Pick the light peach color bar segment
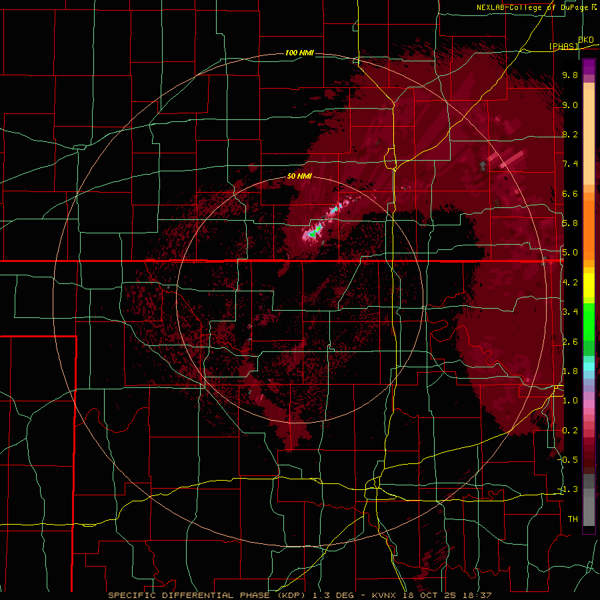The height and width of the screenshot is (600, 600). (x=589, y=137)
